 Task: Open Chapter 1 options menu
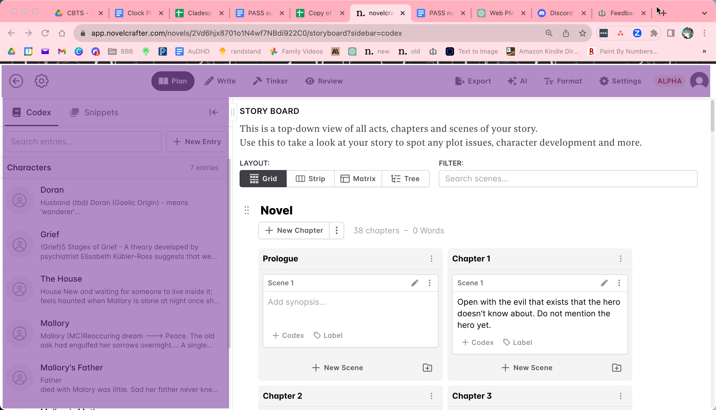pos(620,259)
